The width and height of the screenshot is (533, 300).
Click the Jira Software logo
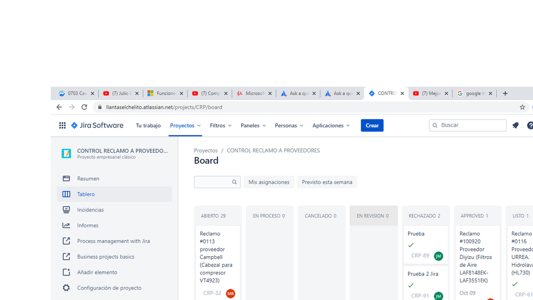[x=97, y=125]
